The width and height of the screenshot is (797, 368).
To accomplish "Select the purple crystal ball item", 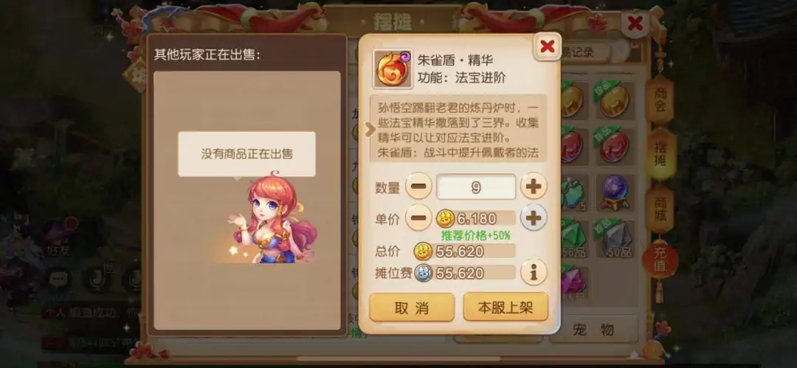I will click(615, 192).
